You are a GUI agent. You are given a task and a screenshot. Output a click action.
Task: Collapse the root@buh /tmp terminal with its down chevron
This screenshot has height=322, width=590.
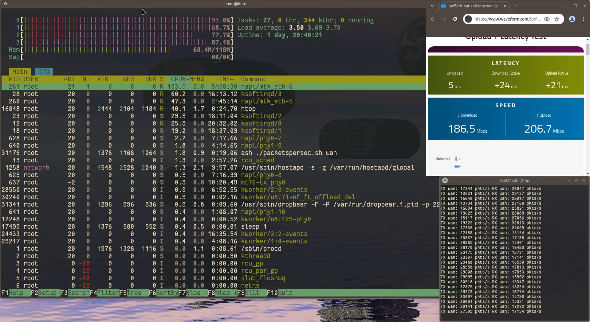(x=569, y=180)
